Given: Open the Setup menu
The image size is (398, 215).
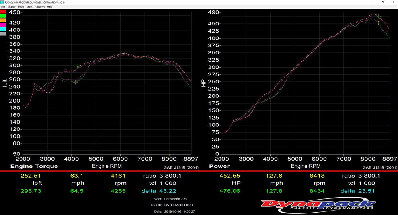Looking at the screenshot, I should click(x=21, y=7).
